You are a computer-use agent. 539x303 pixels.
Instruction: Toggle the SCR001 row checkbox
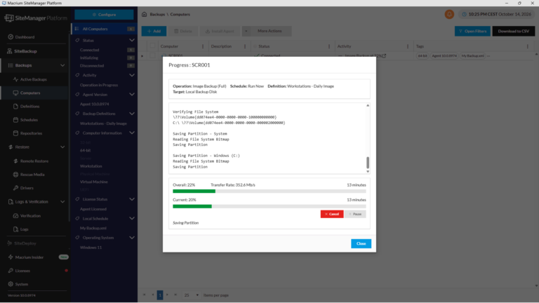(x=152, y=55)
